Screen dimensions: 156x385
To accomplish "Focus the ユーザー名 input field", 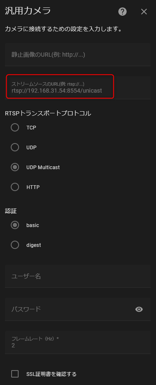I will [78, 276].
